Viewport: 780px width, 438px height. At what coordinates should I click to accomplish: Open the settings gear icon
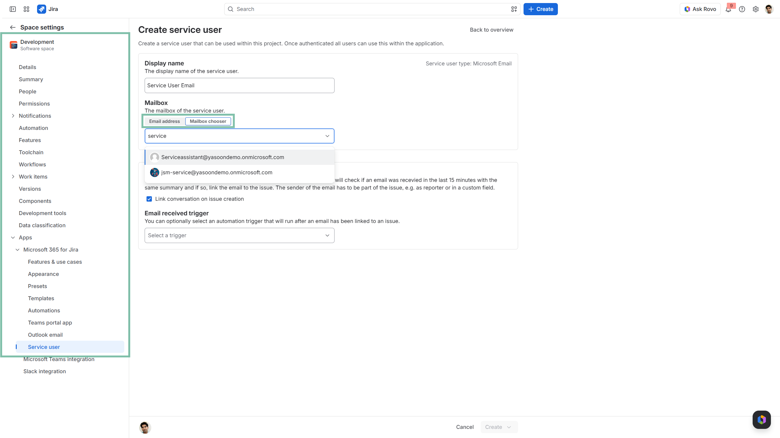(756, 9)
